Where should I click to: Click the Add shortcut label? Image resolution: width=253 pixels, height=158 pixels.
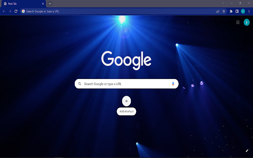pos(126,111)
